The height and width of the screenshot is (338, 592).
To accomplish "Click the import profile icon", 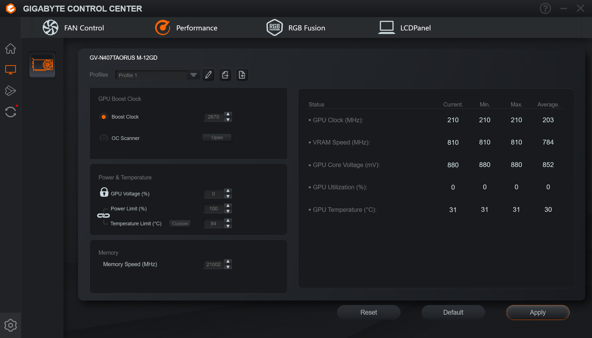I will (x=242, y=75).
